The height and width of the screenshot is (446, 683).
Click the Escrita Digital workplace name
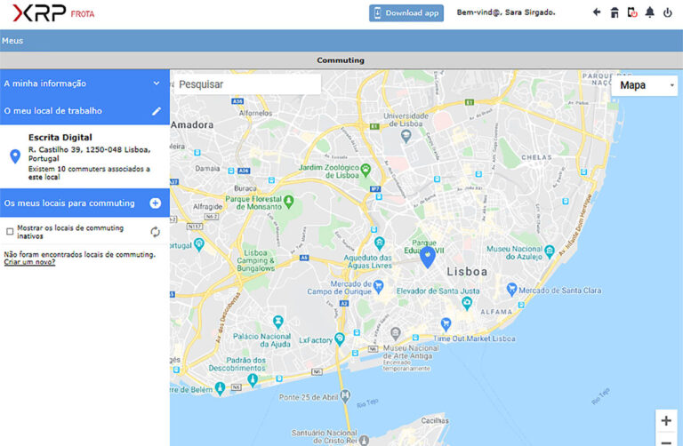(x=60, y=138)
